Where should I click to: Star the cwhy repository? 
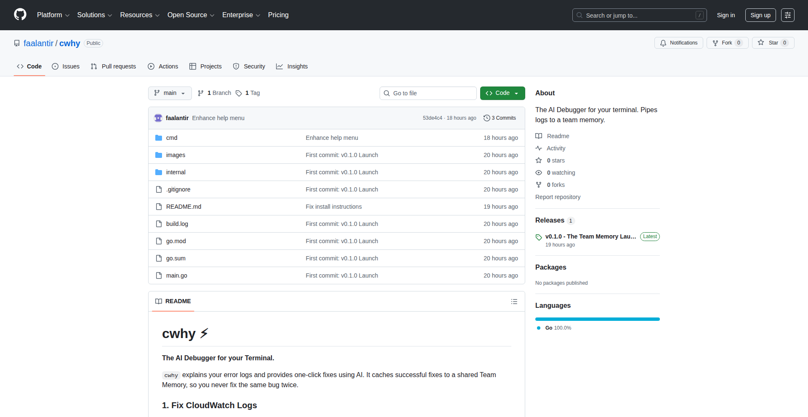(x=773, y=43)
